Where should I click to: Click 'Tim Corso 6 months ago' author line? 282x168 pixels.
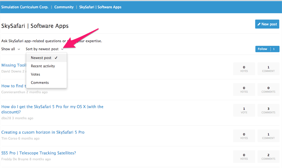(20, 138)
